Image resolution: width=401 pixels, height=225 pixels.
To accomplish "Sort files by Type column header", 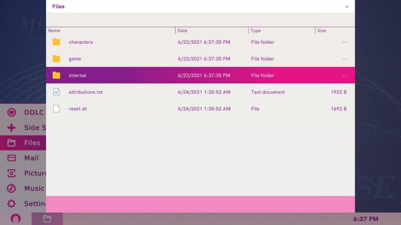I will (256, 31).
